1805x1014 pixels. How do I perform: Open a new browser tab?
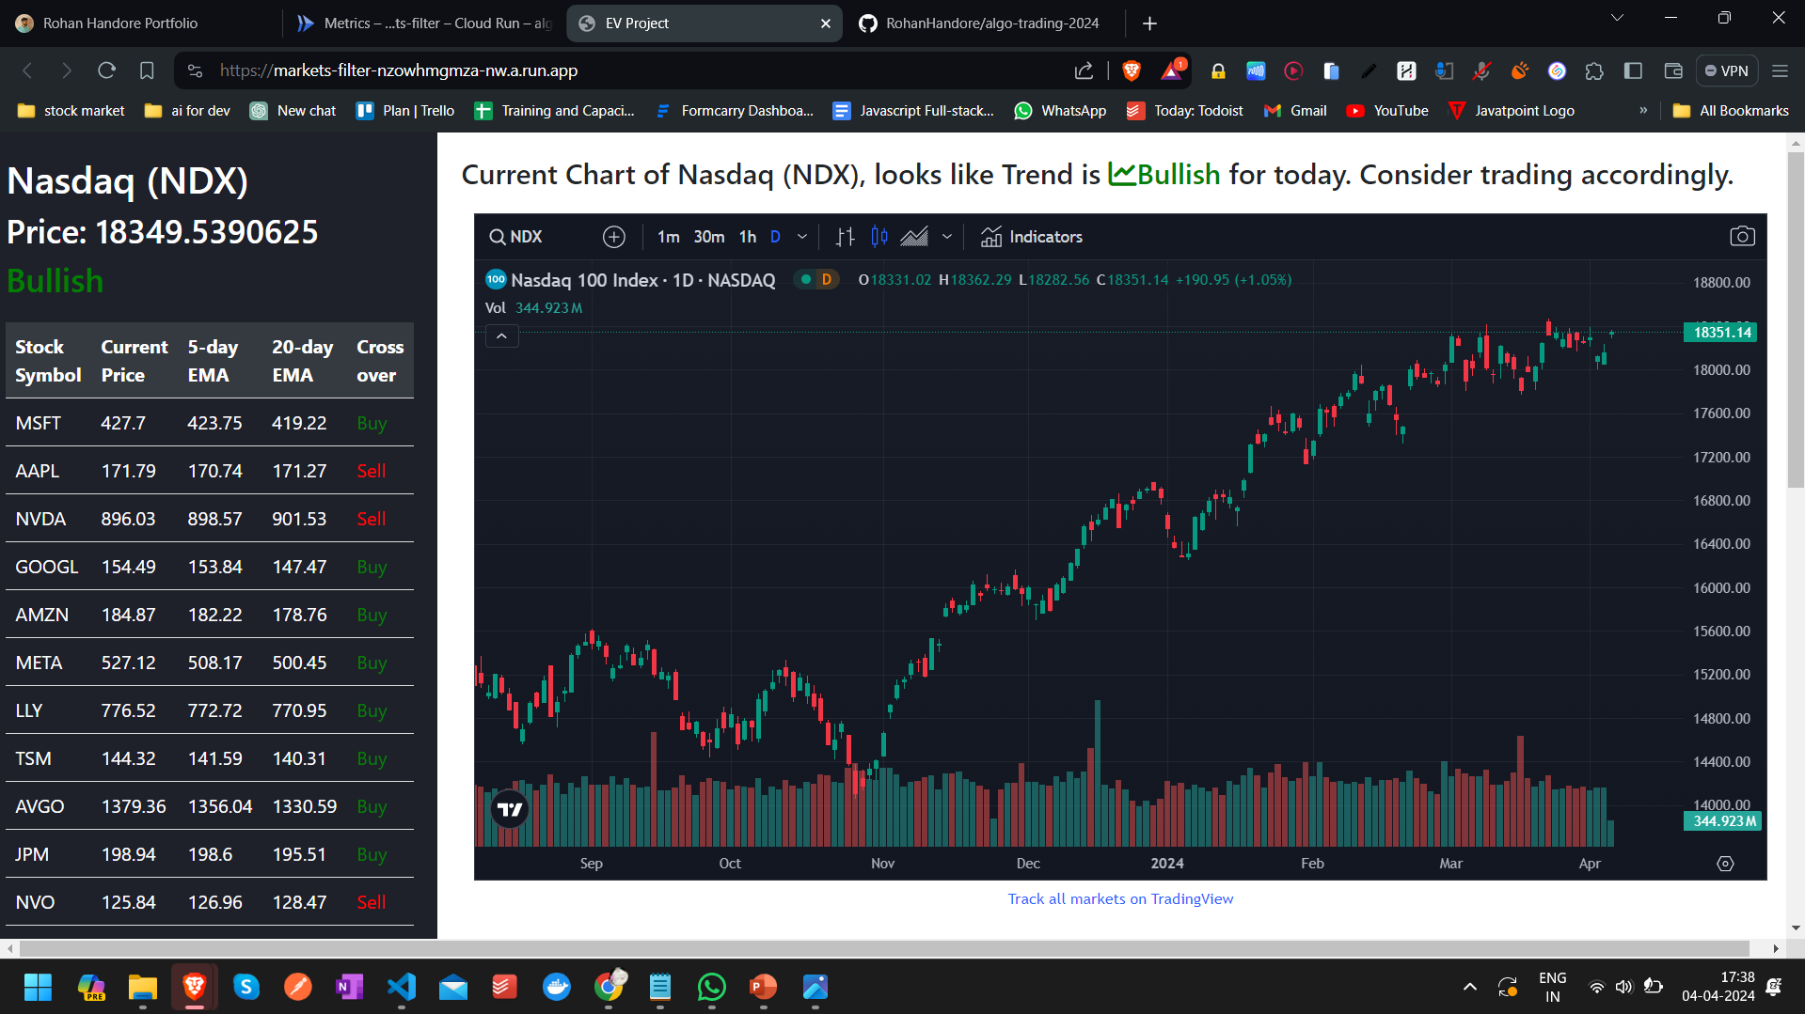(1149, 23)
